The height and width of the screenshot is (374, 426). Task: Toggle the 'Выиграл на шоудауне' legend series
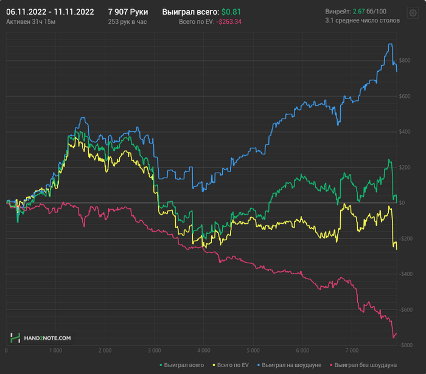(289, 365)
